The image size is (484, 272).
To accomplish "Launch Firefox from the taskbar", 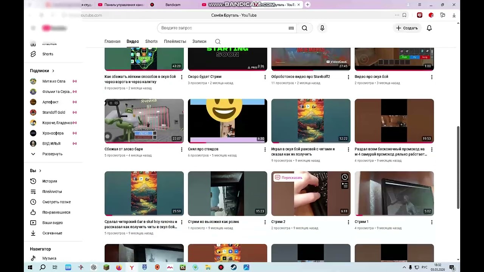I will 119,267.
